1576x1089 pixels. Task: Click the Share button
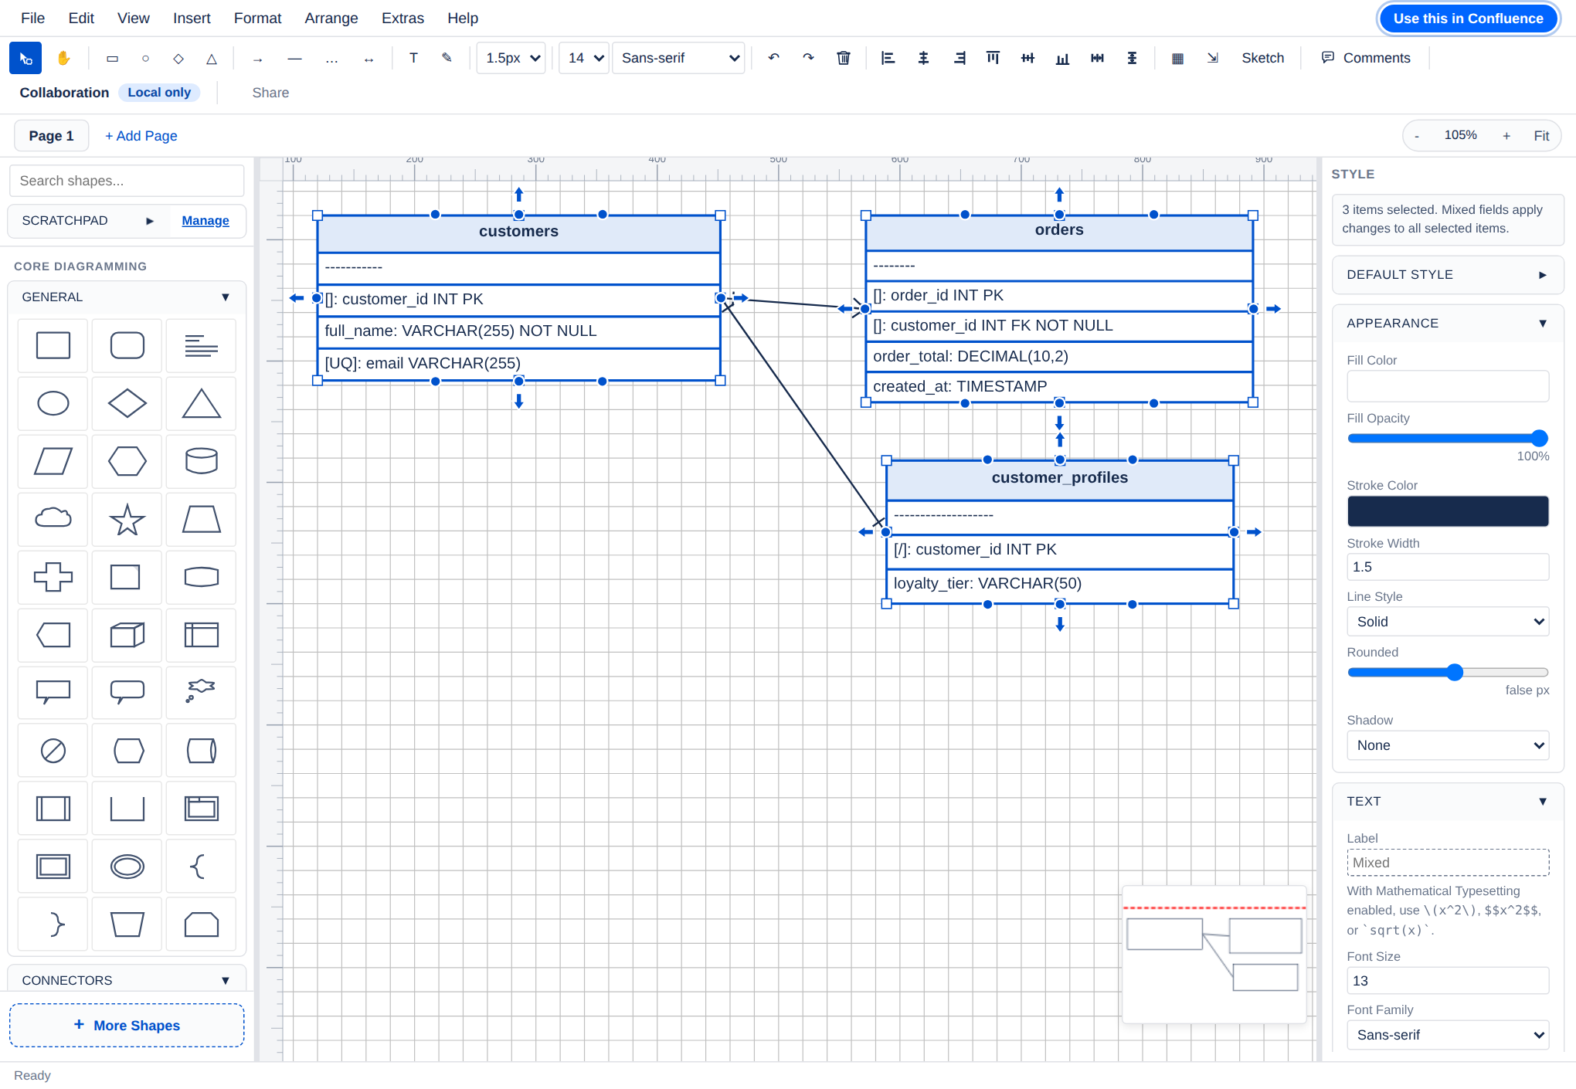pos(270,93)
